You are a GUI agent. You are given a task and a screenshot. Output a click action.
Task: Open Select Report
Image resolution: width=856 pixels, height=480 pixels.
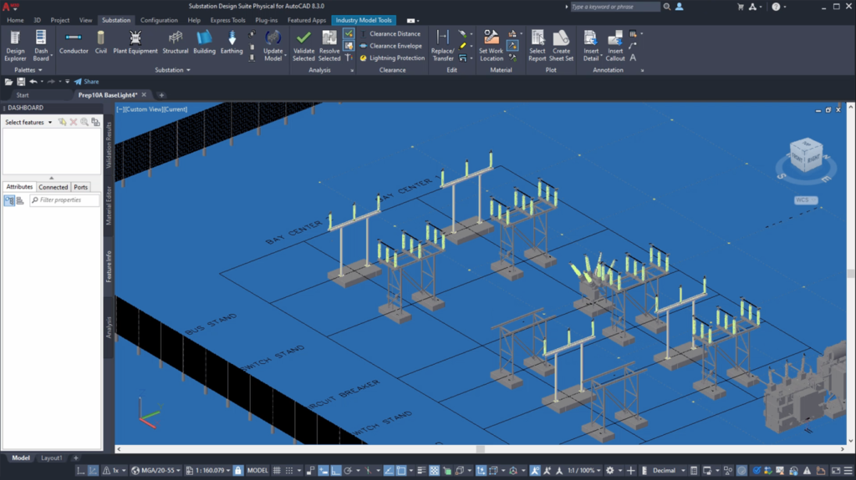538,45
